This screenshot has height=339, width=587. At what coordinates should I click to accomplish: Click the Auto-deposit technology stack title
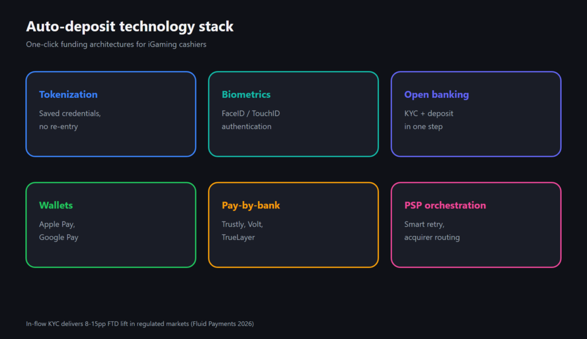[x=130, y=26]
